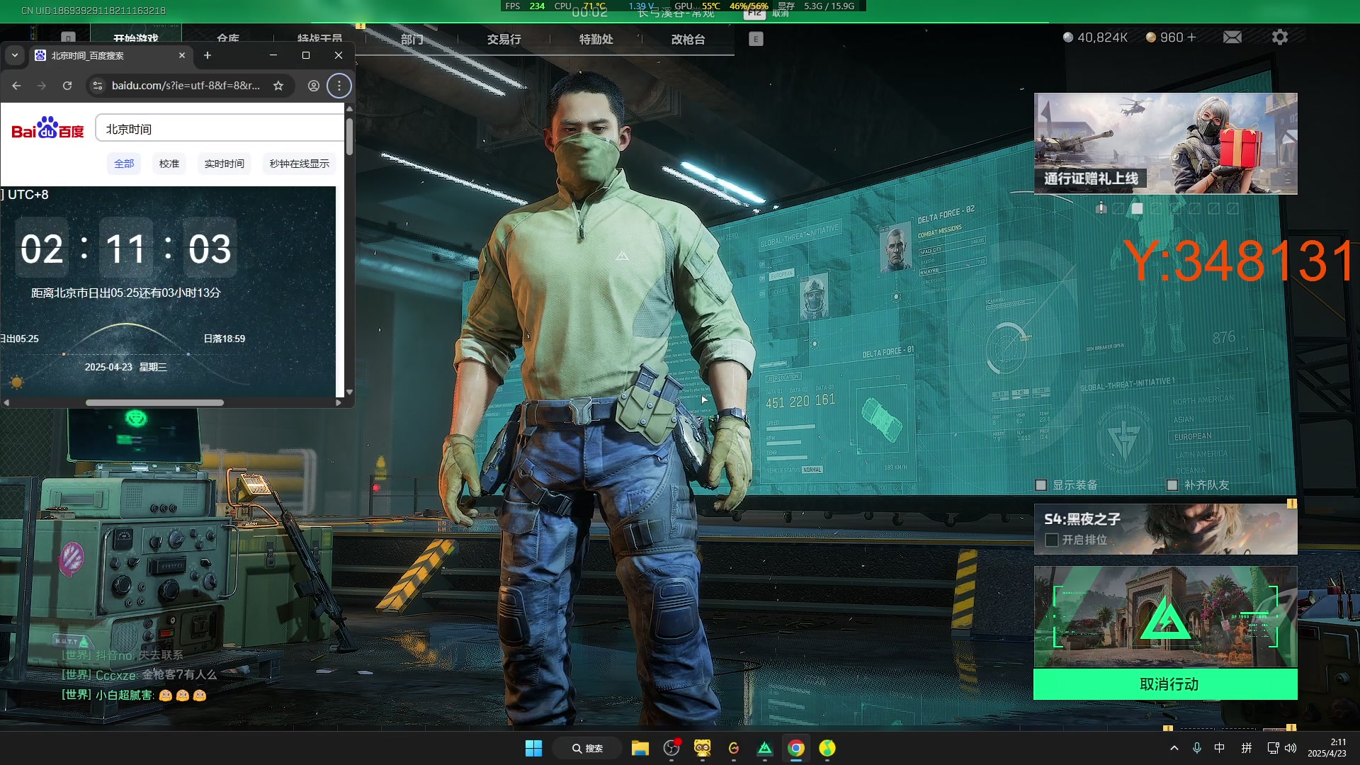View site information icon in address bar
The height and width of the screenshot is (765, 1360).
click(98, 86)
